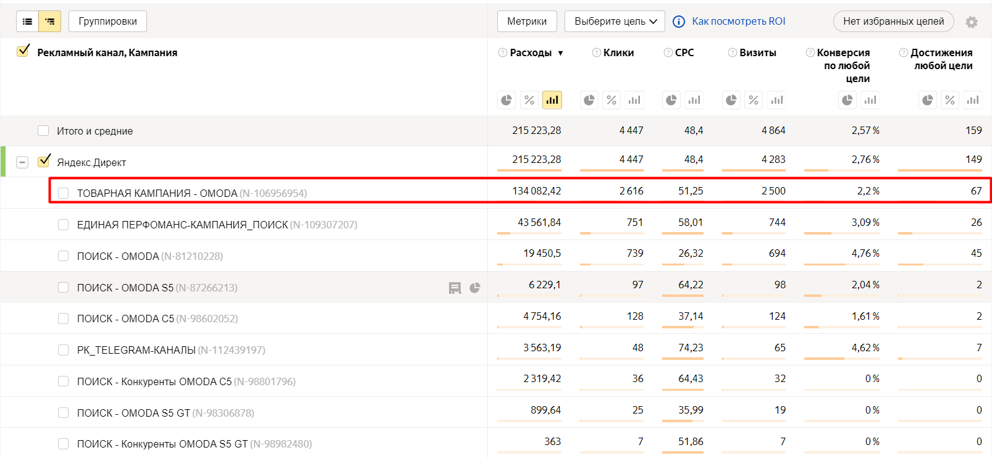The image size is (992, 458).
Task: Sort by Конверсия по любой цели header
Action: point(843,65)
